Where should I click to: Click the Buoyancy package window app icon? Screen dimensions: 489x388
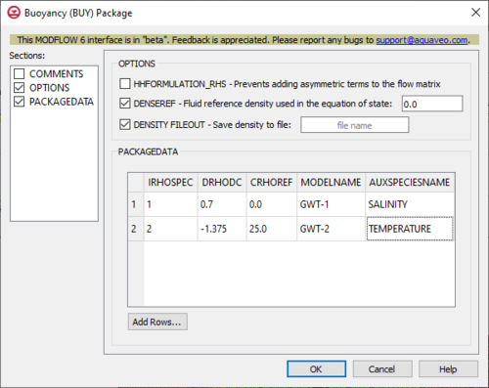click(14, 13)
